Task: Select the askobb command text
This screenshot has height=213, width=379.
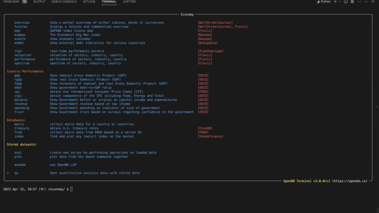Action: 20,164
